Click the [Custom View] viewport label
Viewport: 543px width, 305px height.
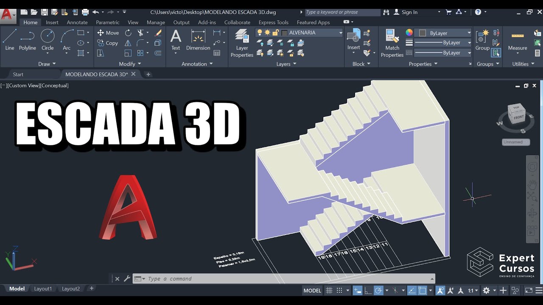point(23,86)
